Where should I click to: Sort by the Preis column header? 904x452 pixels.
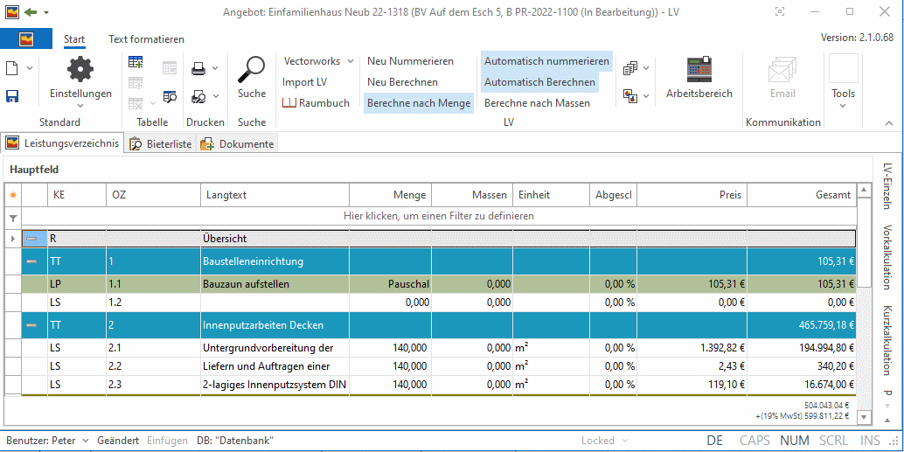692,195
